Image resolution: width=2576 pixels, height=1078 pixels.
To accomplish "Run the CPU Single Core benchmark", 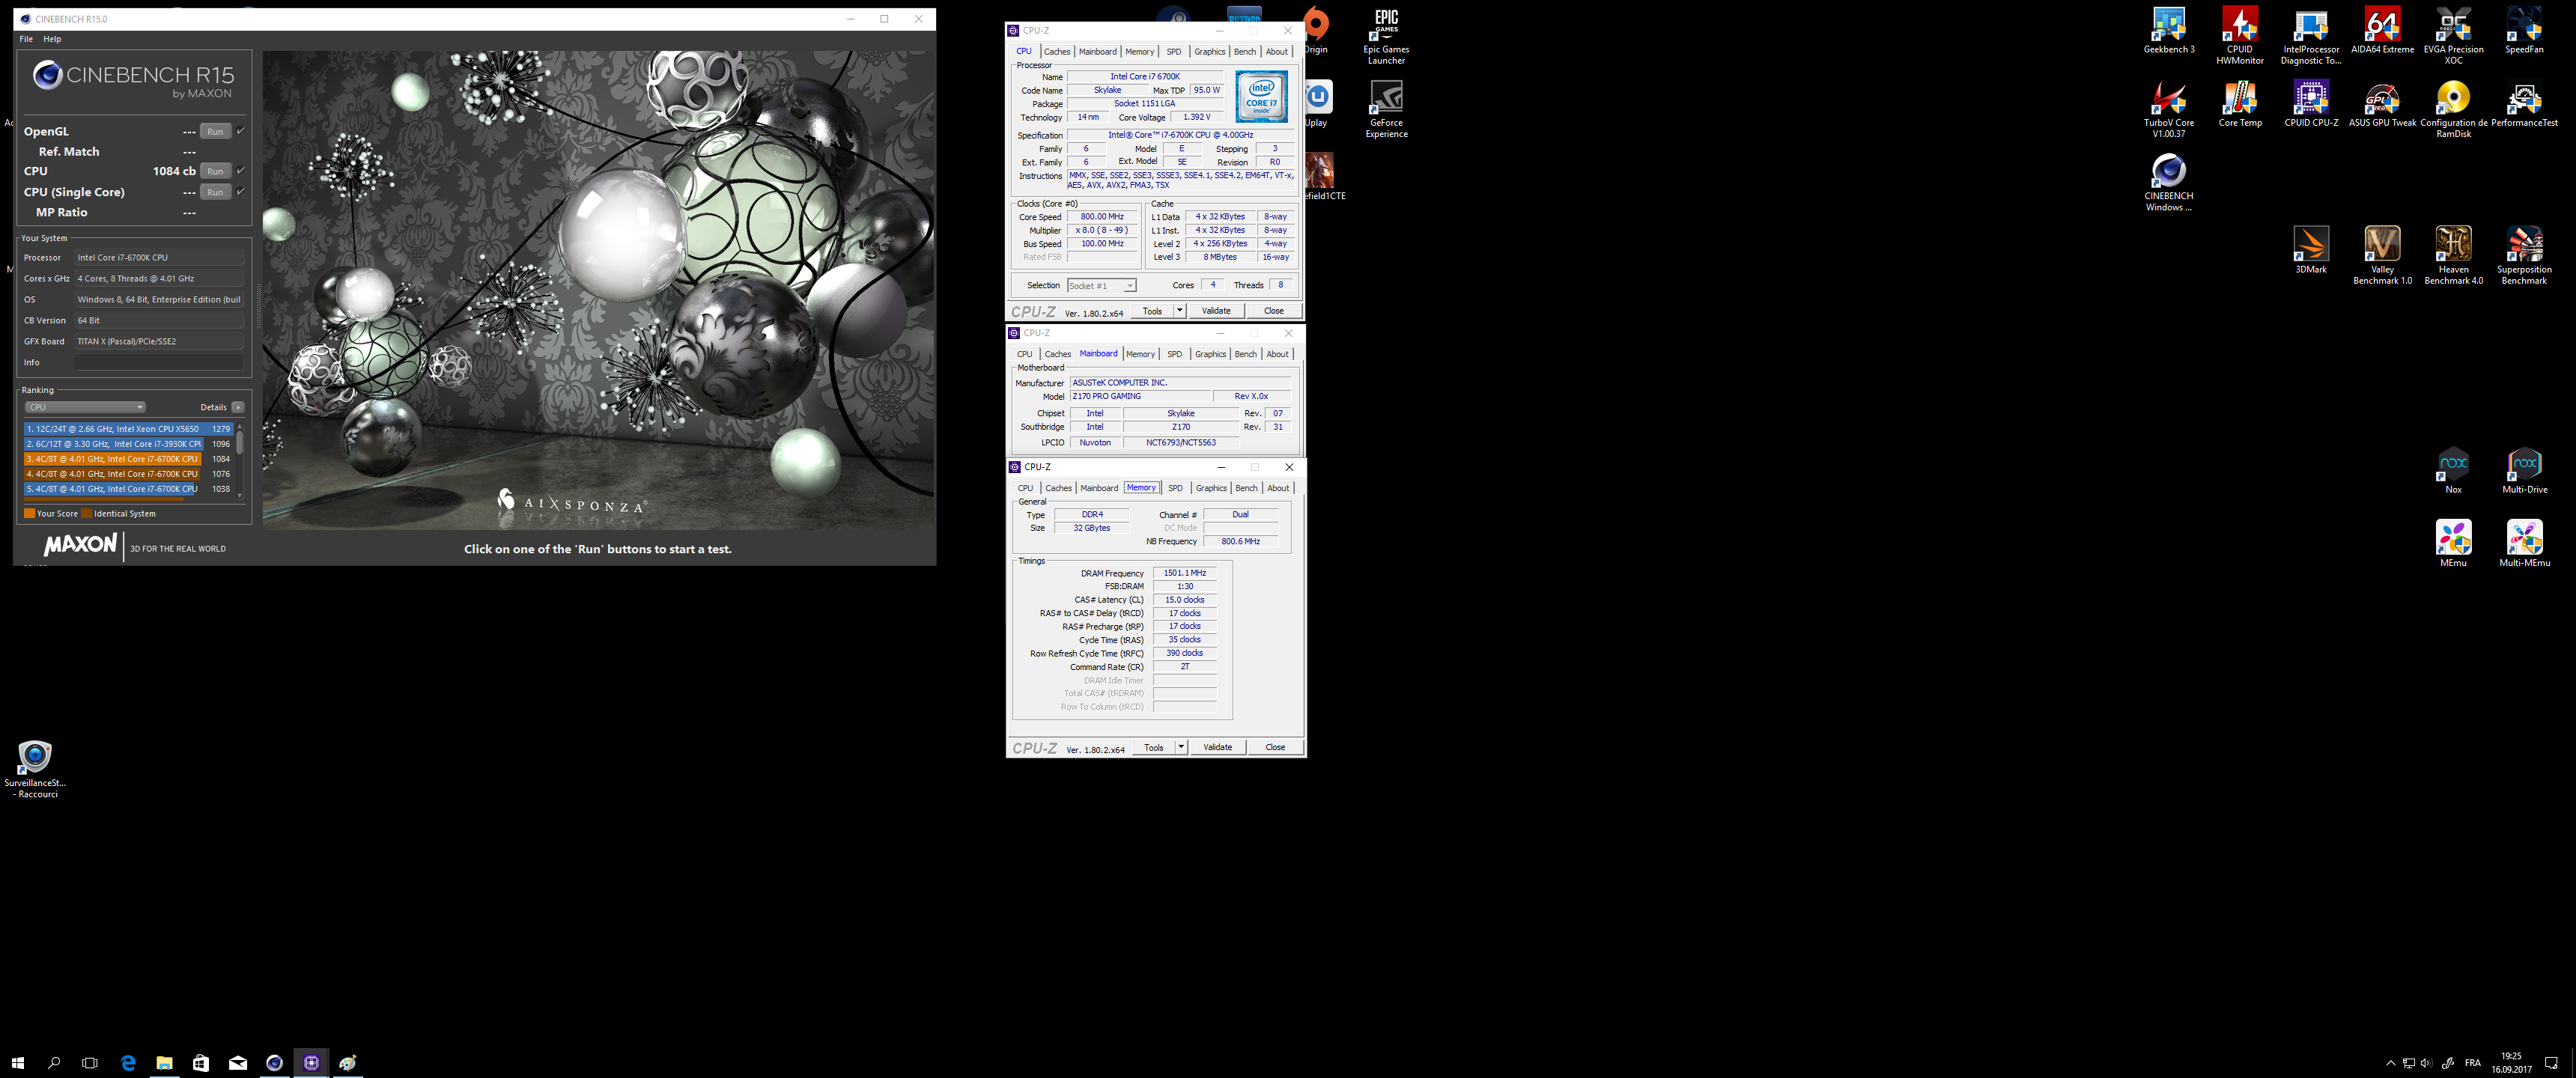I will pos(215,192).
